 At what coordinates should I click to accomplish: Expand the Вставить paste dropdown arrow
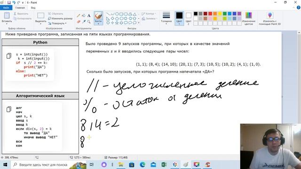(7, 23)
